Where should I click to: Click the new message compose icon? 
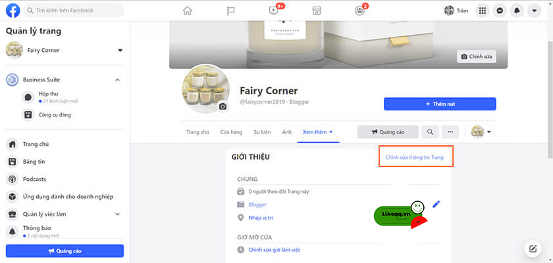click(533, 249)
